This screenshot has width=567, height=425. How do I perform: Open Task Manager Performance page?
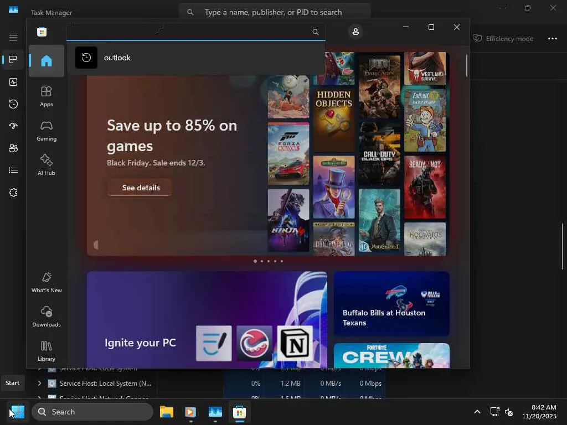pyautogui.click(x=13, y=82)
